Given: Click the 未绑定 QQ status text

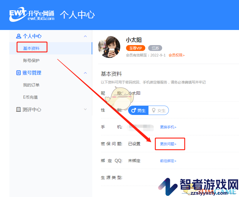Looking at the screenshot, I should [134, 161].
